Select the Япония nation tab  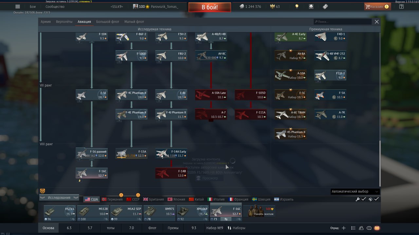[176, 199]
